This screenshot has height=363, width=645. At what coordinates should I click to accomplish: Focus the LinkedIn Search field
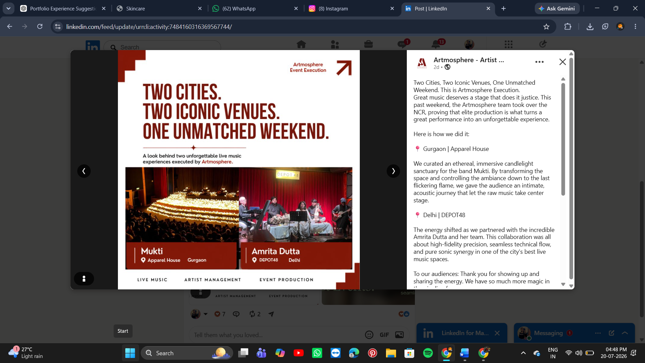click(162, 47)
